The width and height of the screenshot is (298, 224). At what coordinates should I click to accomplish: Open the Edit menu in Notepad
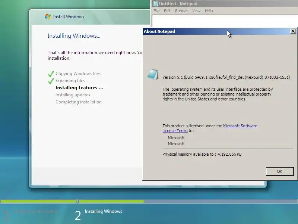click(167, 11)
